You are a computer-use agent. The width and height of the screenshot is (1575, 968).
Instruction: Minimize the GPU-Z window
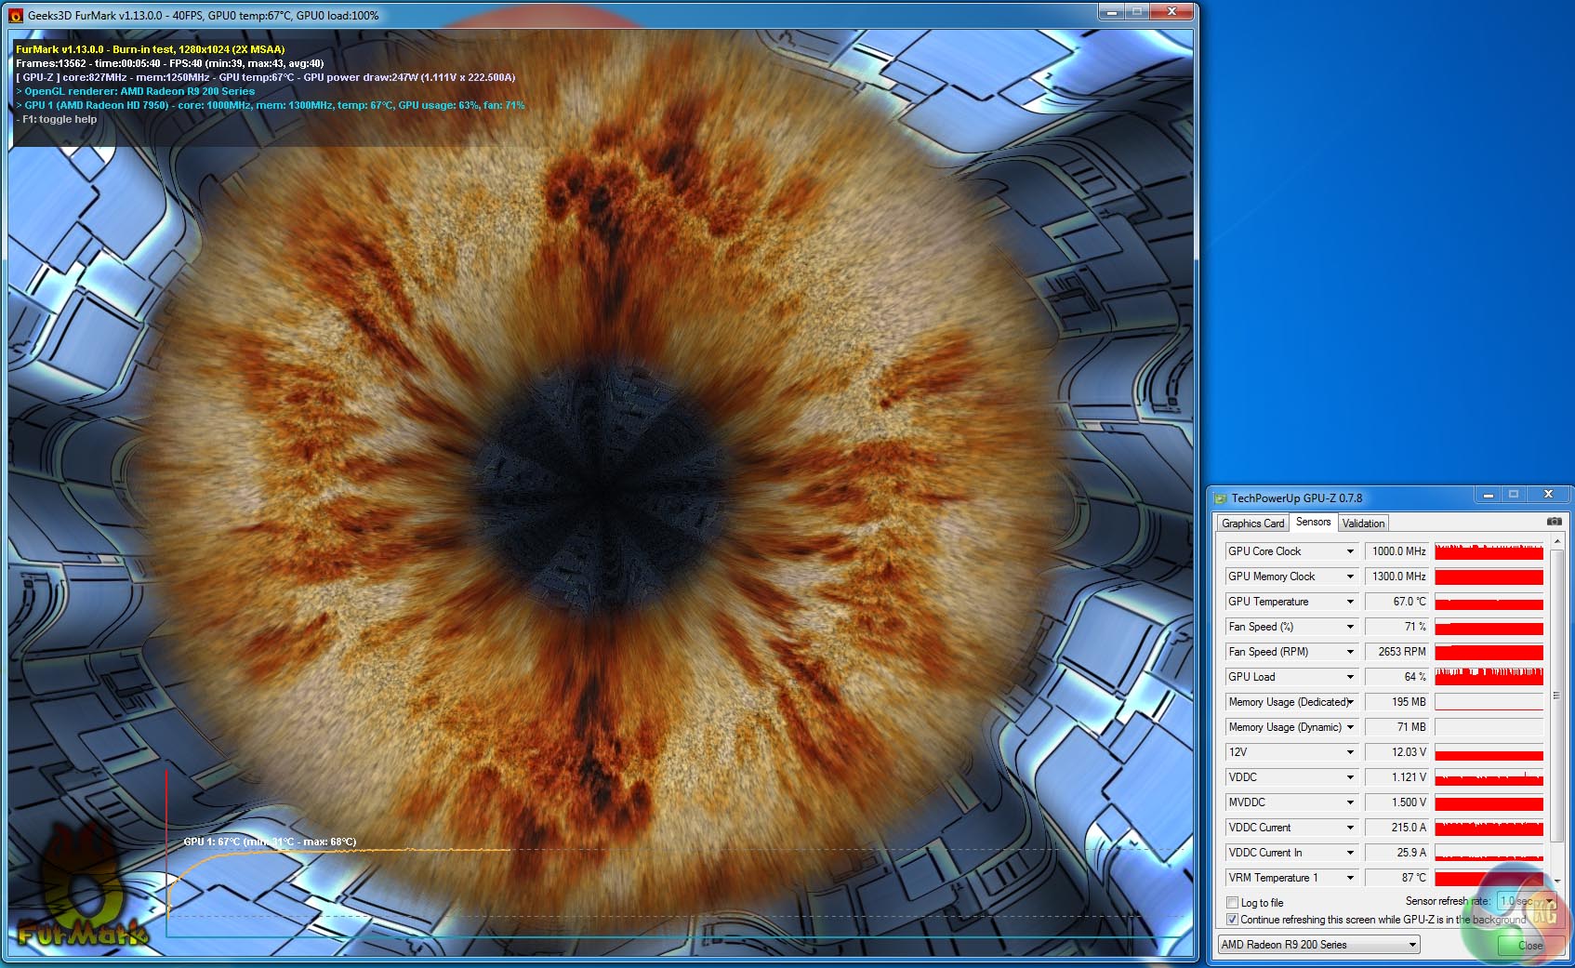tap(1488, 495)
